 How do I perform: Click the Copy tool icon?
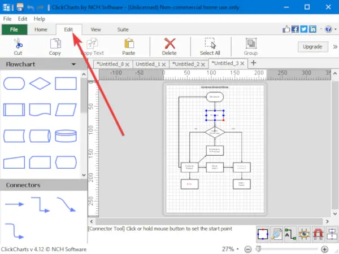tap(55, 43)
